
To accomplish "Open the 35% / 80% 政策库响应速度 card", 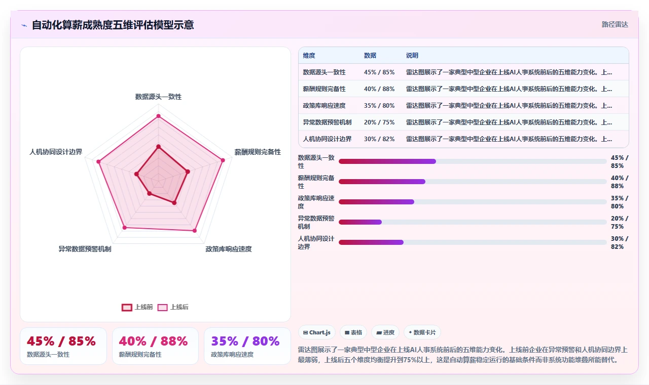I will pyautogui.click(x=247, y=346).
